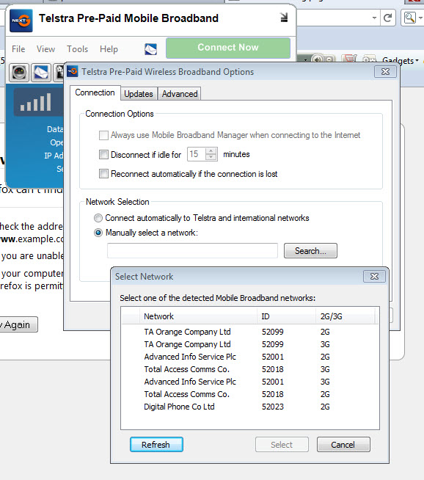Select Manually select a network option
The width and height of the screenshot is (424, 480).
tap(98, 233)
